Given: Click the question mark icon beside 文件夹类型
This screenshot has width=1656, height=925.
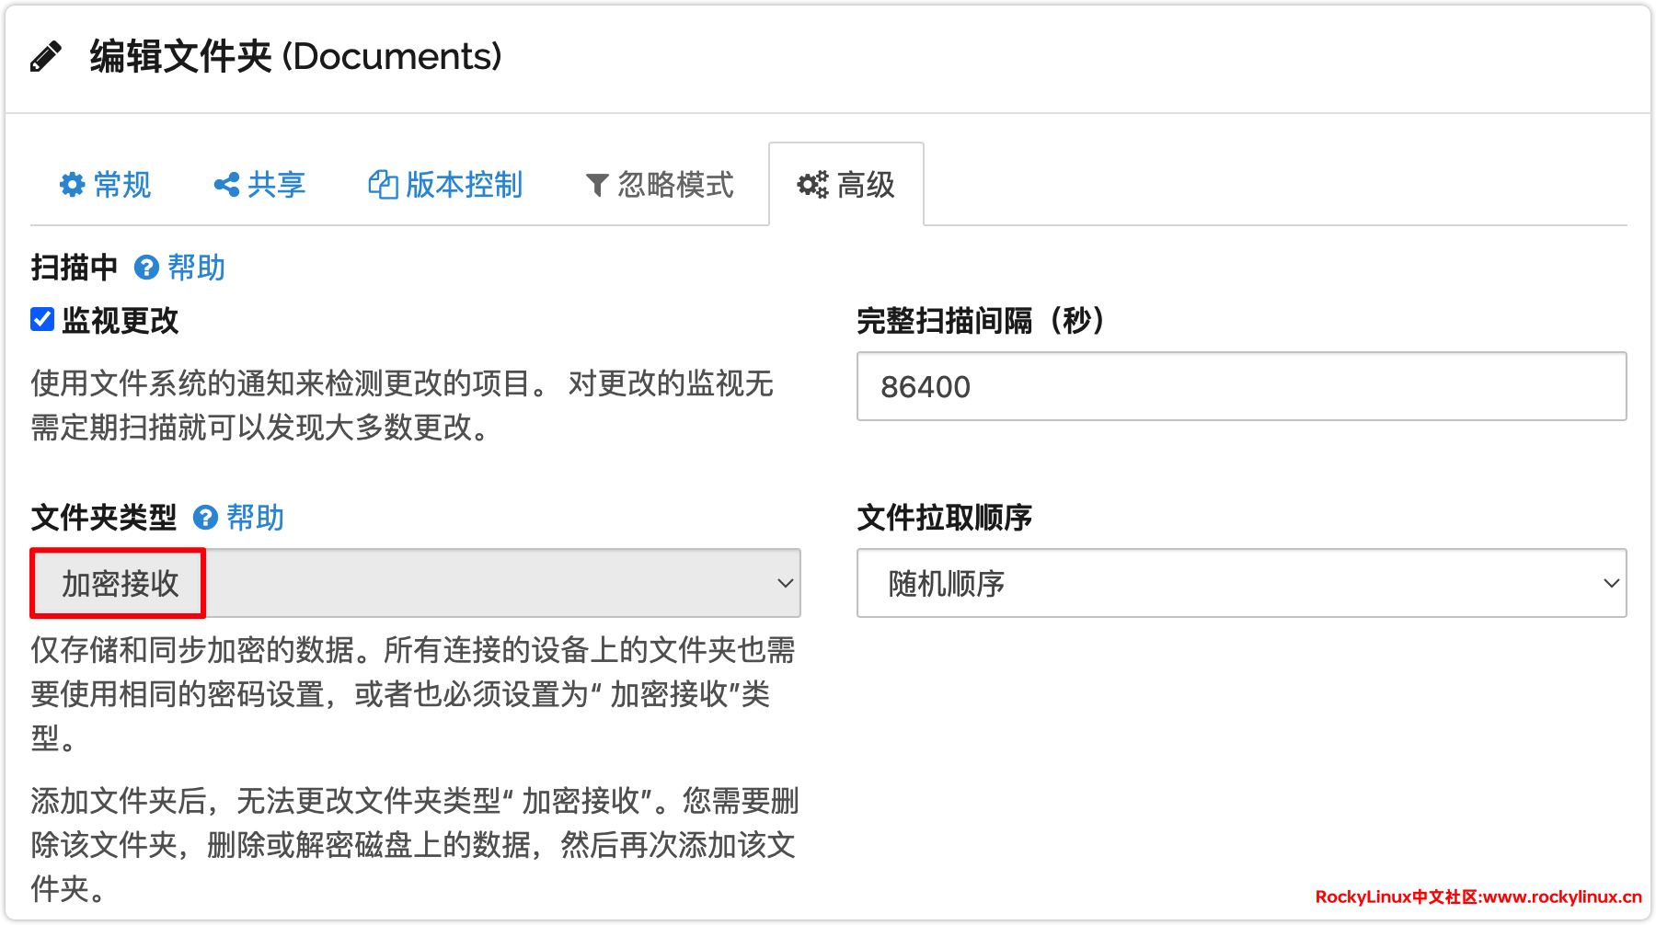Looking at the screenshot, I should pos(205,518).
